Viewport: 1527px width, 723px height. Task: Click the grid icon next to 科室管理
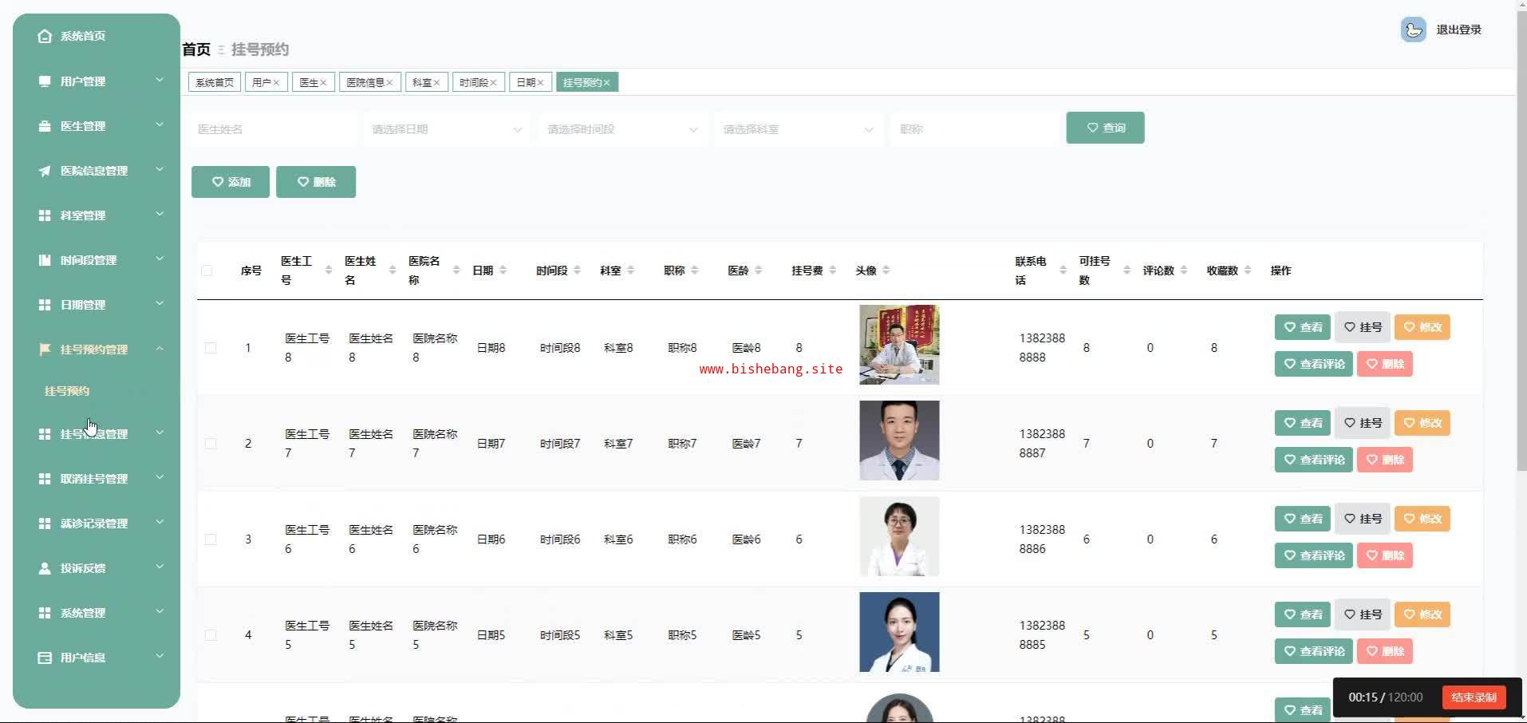click(45, 215)
